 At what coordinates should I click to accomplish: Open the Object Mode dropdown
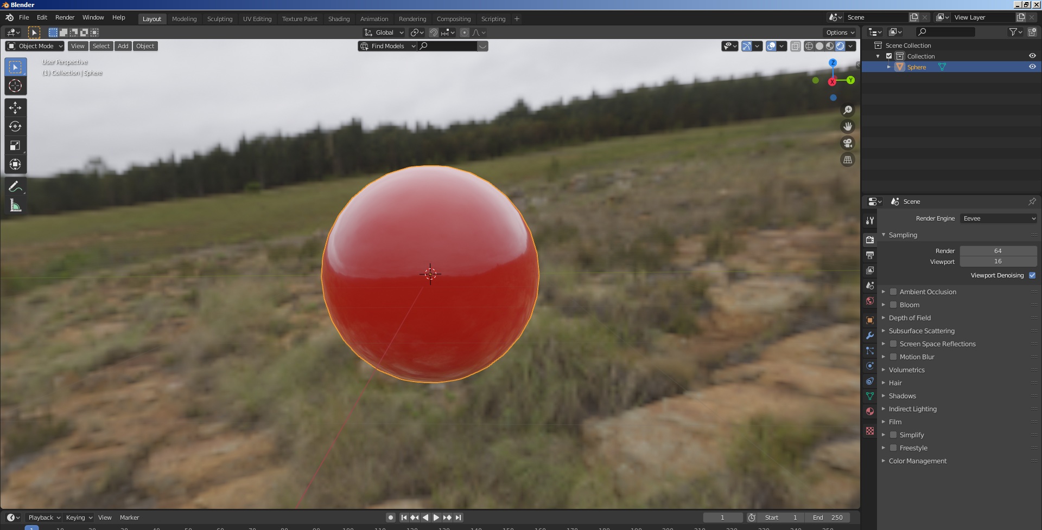tap(34, 46)
